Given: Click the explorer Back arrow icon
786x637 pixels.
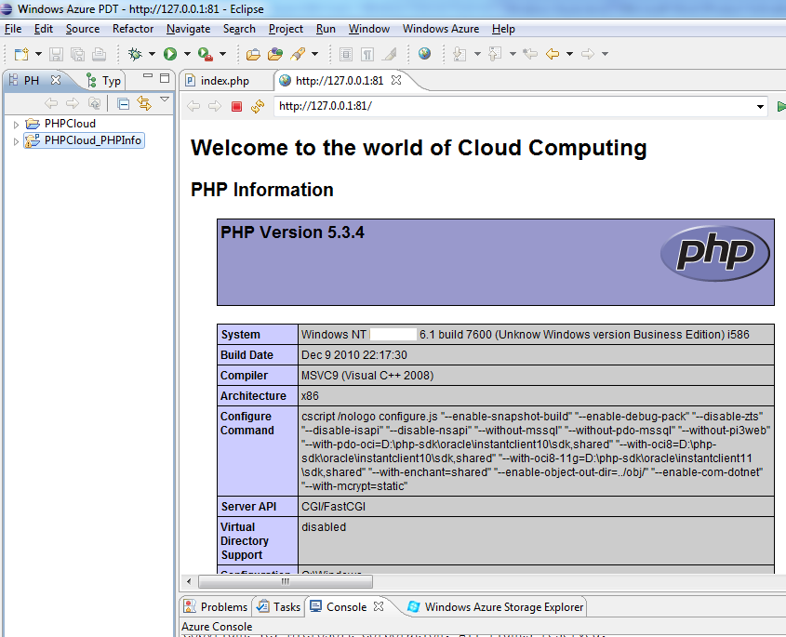Looking at the screenshot, I should 51,104.
